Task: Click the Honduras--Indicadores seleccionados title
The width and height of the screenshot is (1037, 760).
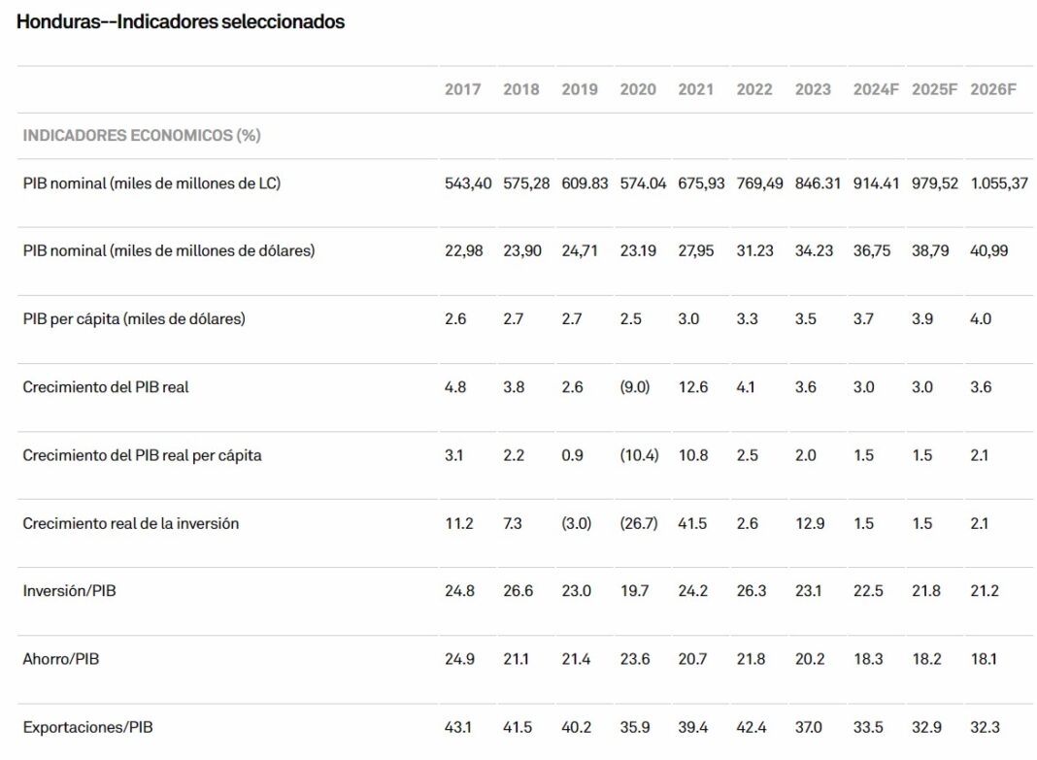Action: [x=181, y=21]
